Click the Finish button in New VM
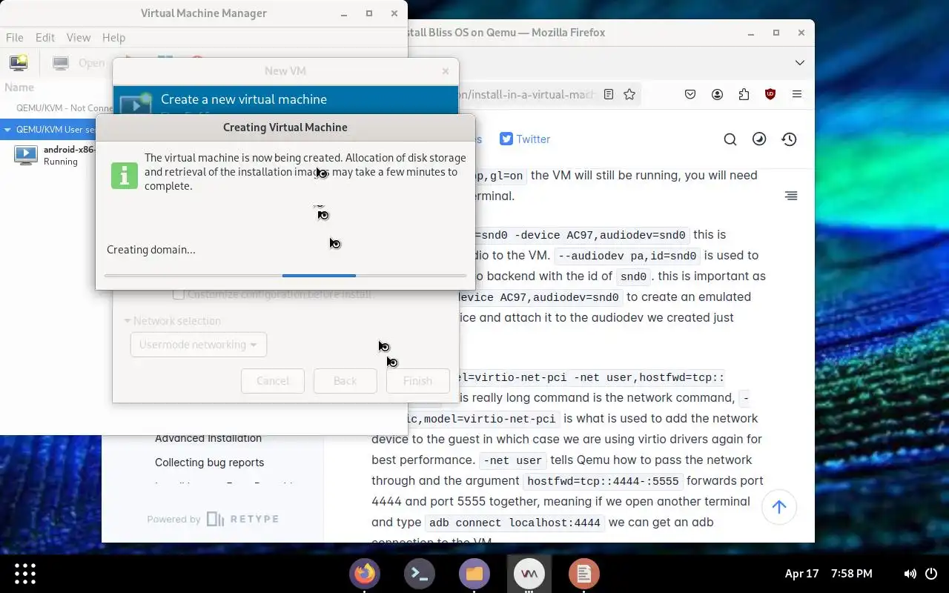 pos(417,381)
